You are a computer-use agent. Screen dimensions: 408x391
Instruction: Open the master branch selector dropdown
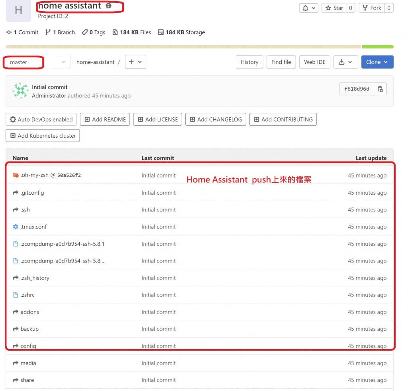[x=37, y=62]
